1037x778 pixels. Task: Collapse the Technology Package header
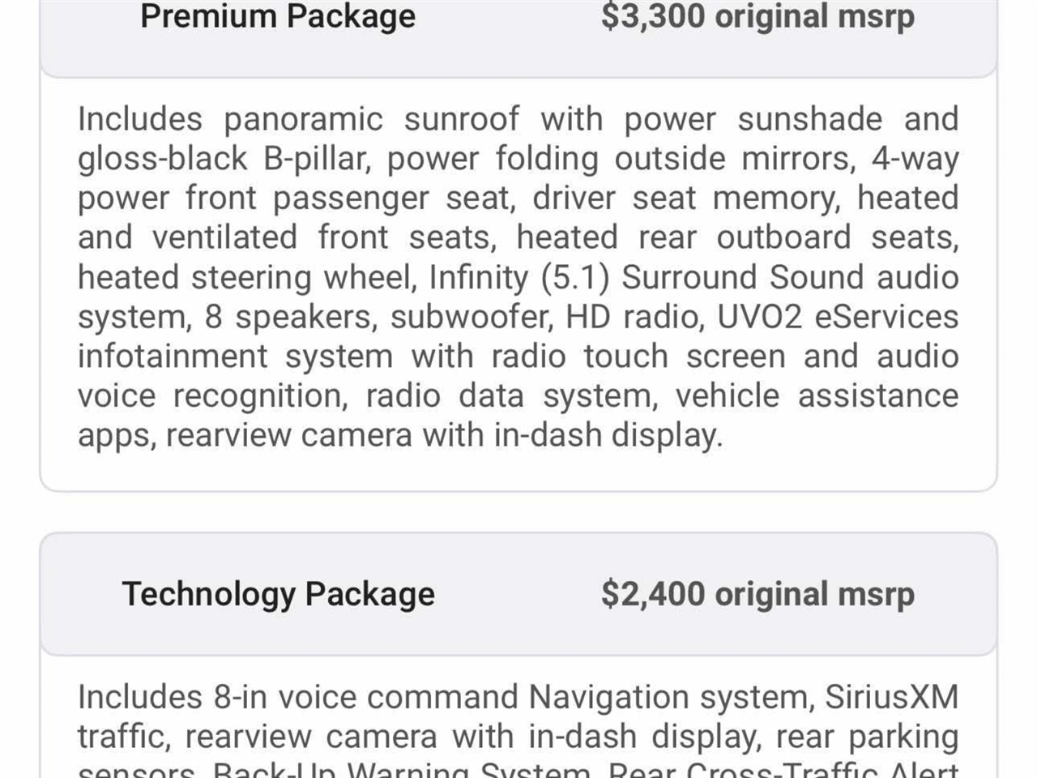pyautogui.click(x=278, y=594)
